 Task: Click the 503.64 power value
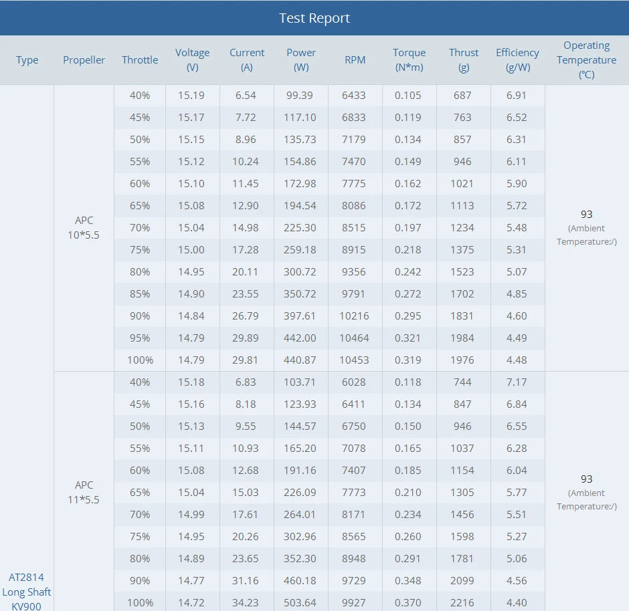click(300, 602)
